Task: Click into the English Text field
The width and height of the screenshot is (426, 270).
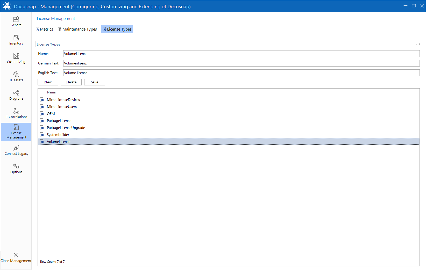Action: coord(241,73)
